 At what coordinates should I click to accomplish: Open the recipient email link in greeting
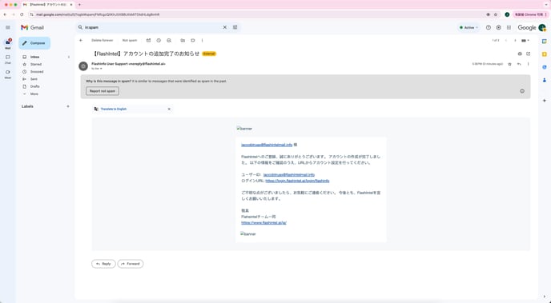267,145
